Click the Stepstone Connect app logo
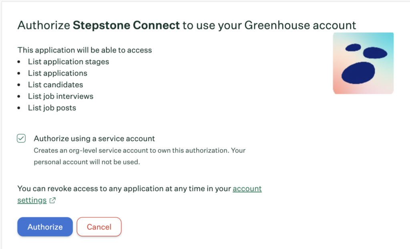Screen dimensions: 410x249 coord(363,63)
